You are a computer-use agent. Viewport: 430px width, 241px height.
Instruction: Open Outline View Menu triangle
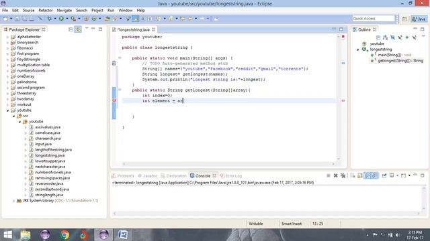tap(423, 36)
